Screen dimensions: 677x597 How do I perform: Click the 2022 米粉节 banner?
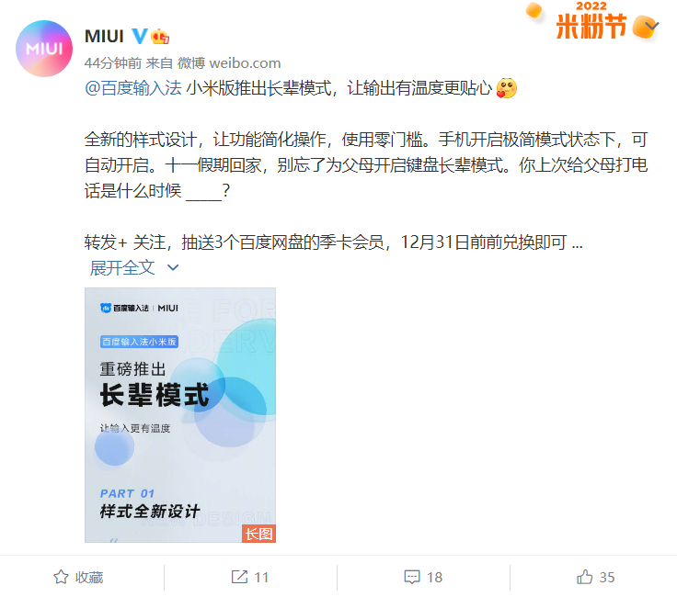coord(591,21)
